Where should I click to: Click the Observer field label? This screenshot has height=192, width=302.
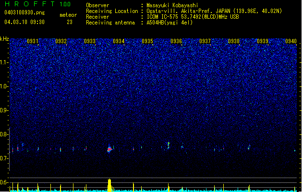pos(97,5)
